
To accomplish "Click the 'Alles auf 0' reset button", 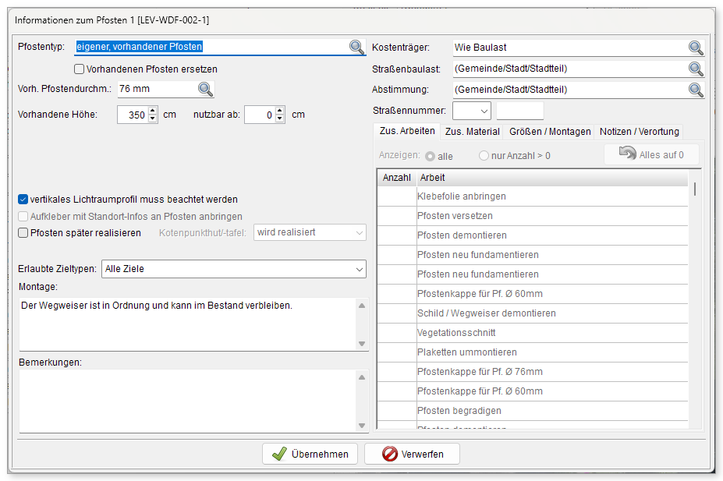I will coord(651,155).
